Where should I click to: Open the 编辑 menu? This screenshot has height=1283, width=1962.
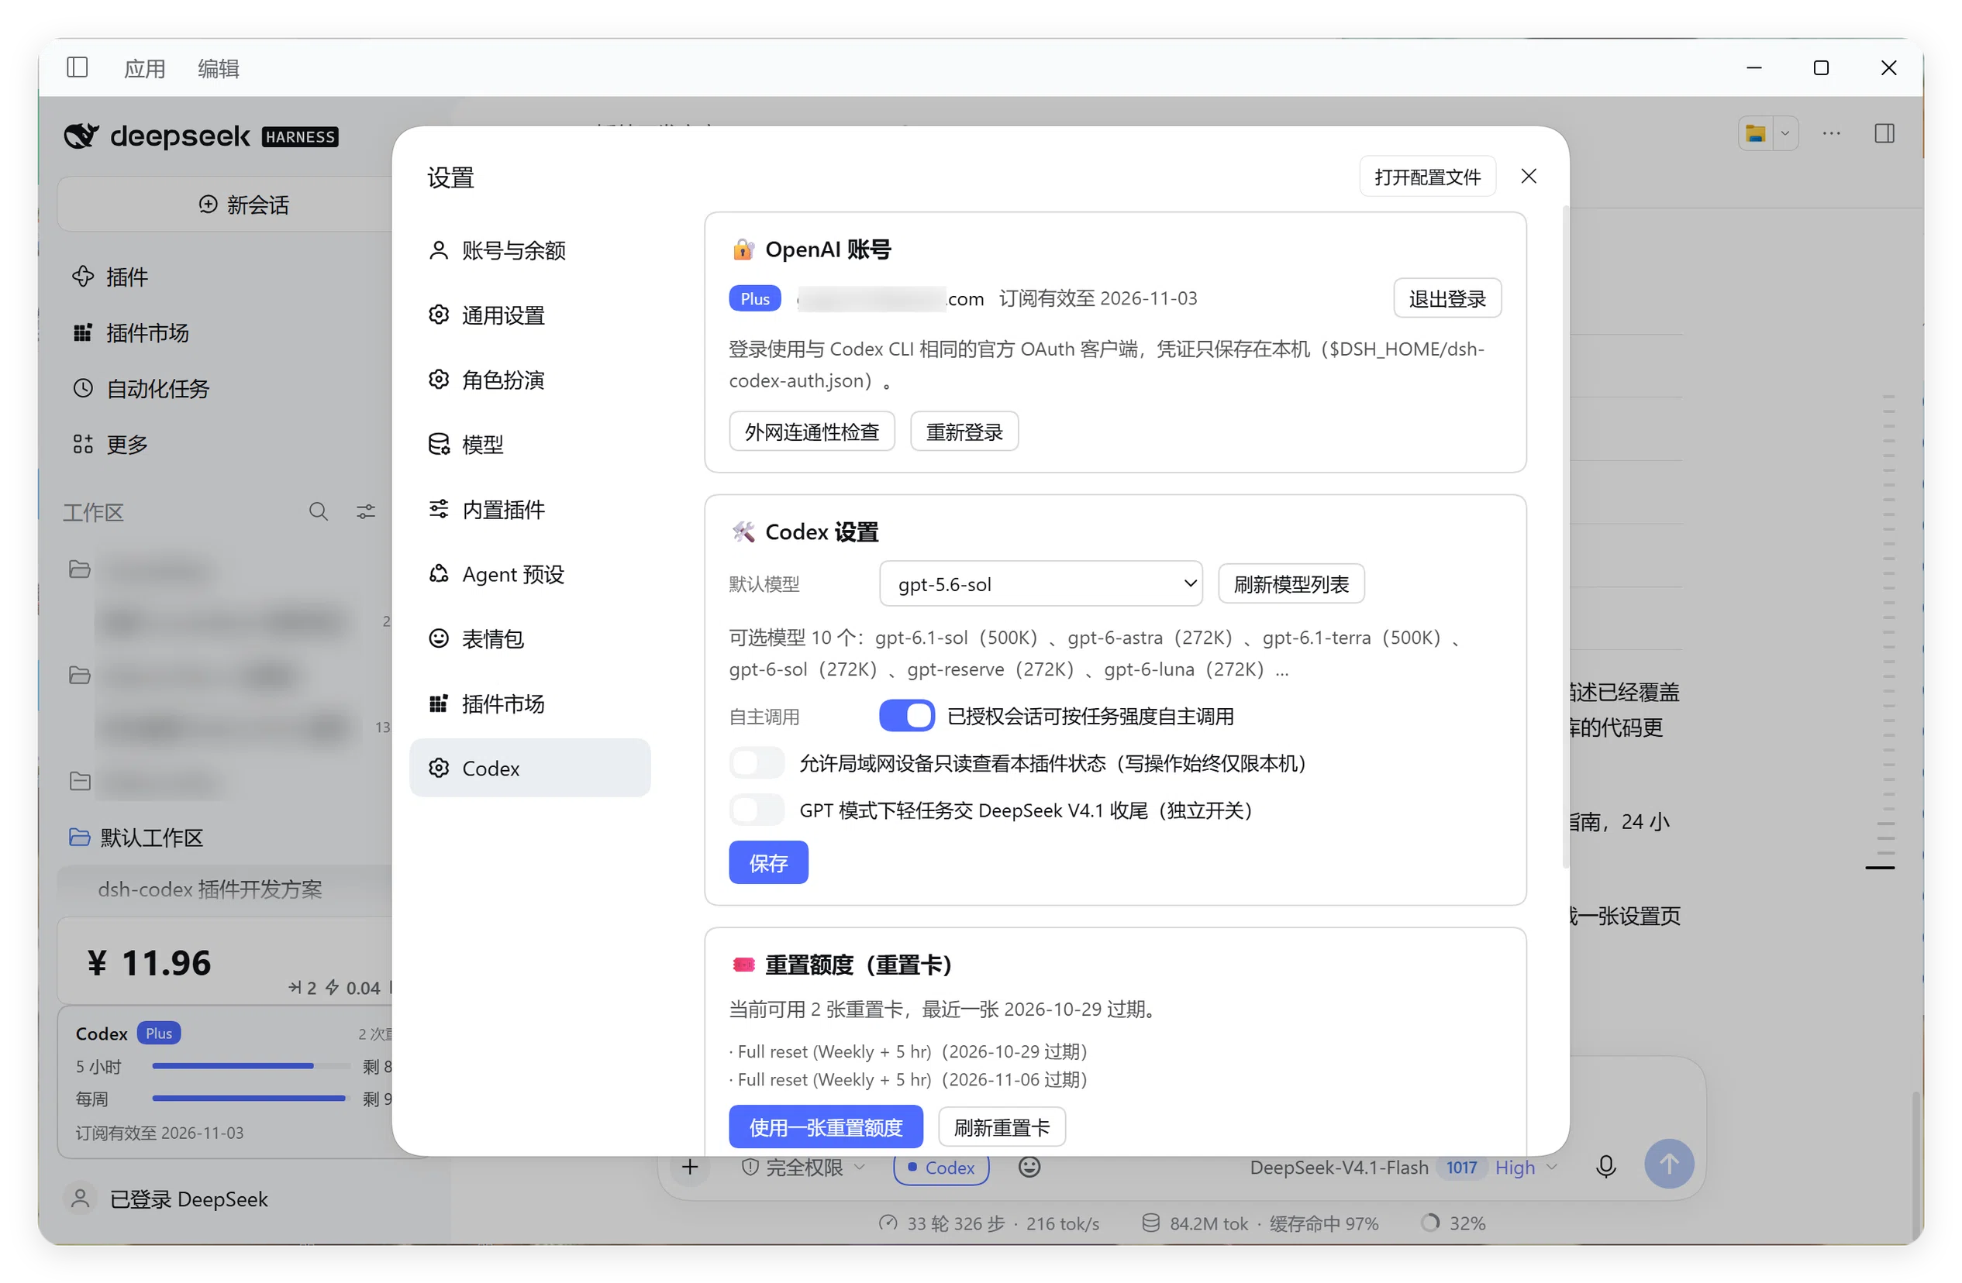219,68
